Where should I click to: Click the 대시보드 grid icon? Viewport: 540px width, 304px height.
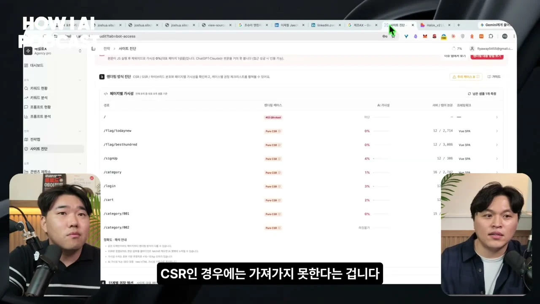pos(26,65)
